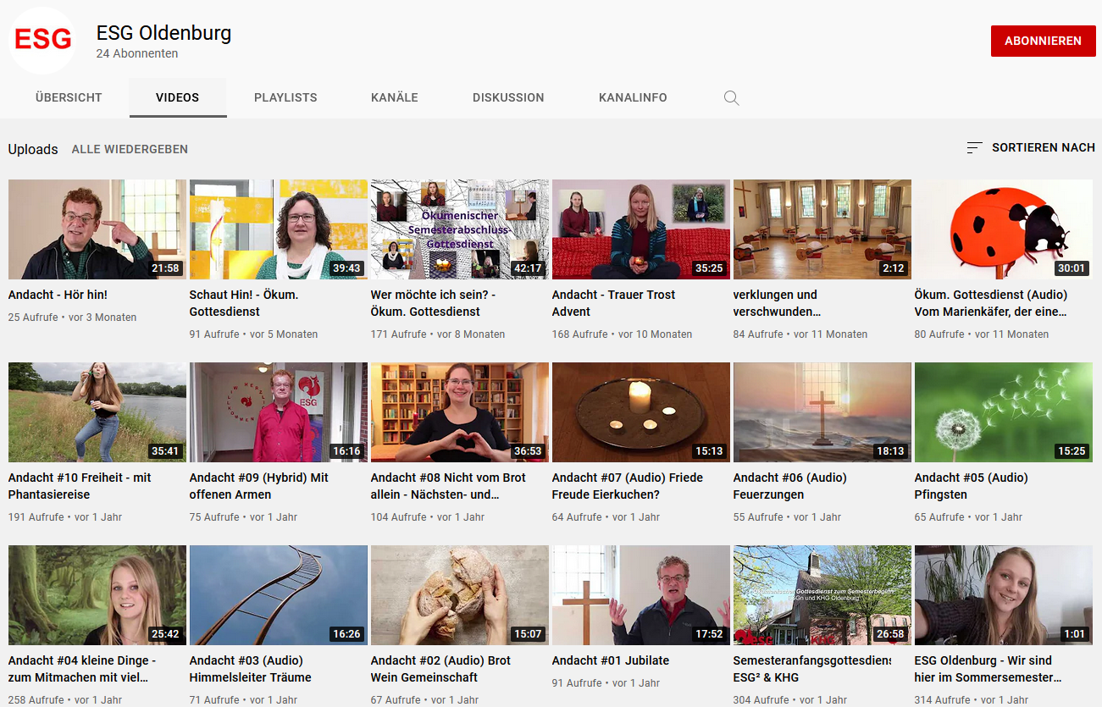Screen dimensions: 1102x707
Task: Play the church building thumbnail lasting 26:58
Action: [x=822, y=595]
